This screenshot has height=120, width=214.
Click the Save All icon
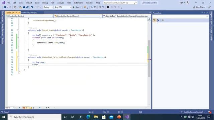(x=27, y=7)
